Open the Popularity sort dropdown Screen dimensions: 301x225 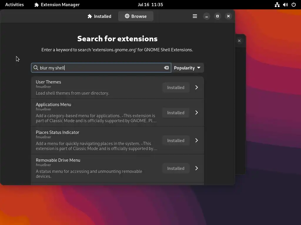[x=187, y=68]
